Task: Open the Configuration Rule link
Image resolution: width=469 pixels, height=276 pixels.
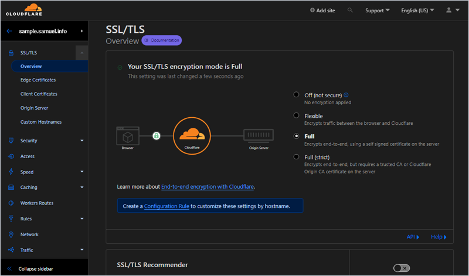Action: pyautogui.click(x=166, y=206)
